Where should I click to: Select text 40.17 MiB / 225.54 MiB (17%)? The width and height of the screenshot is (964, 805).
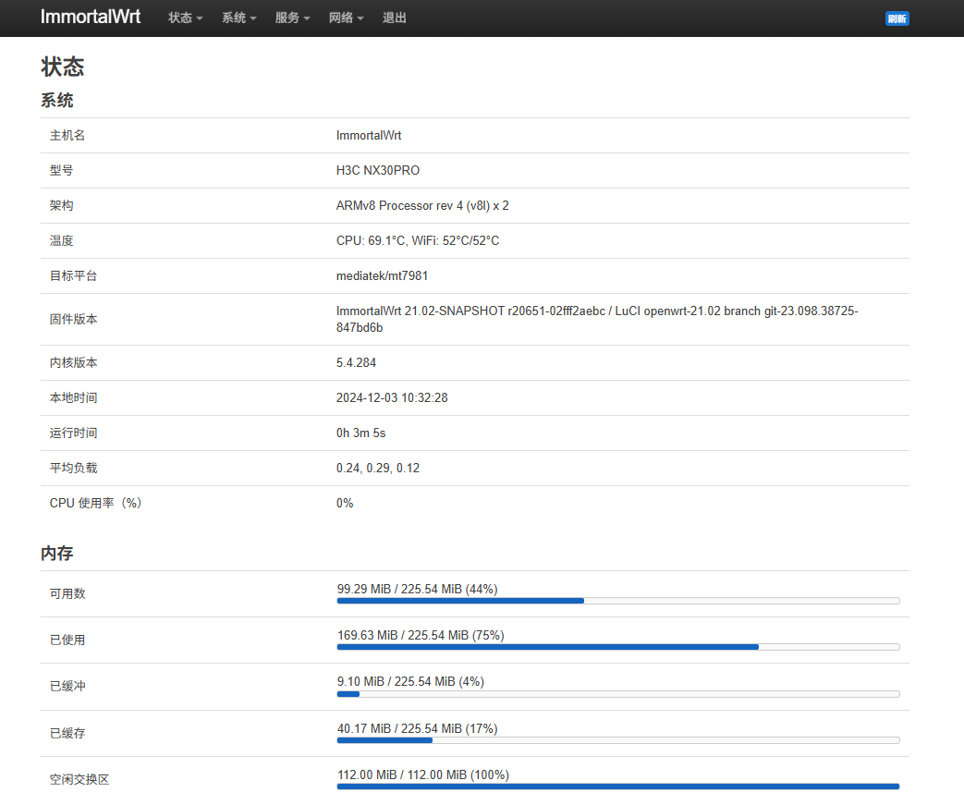tap(418, 728)
